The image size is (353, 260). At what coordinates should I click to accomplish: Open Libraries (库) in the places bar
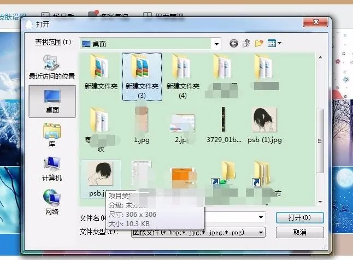[x=52, y=135]
